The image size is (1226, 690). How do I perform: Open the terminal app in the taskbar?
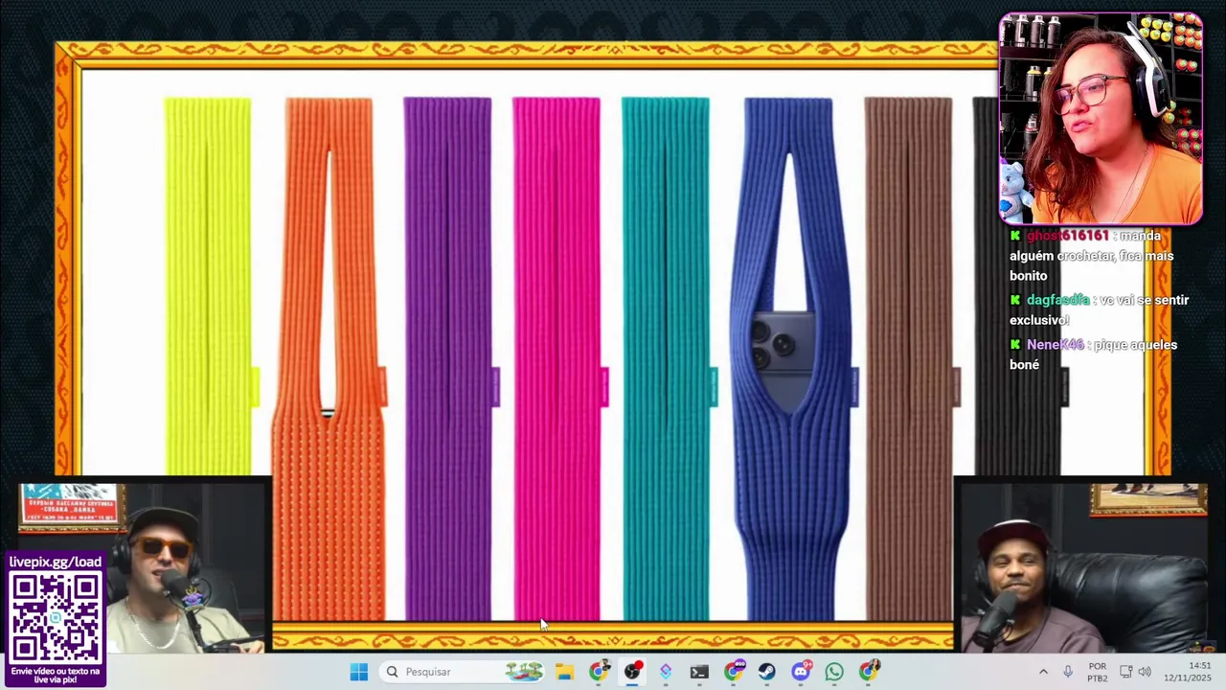(699, 672)
